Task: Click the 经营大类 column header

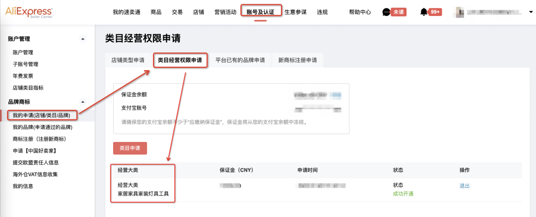Action: coord(128,170)
